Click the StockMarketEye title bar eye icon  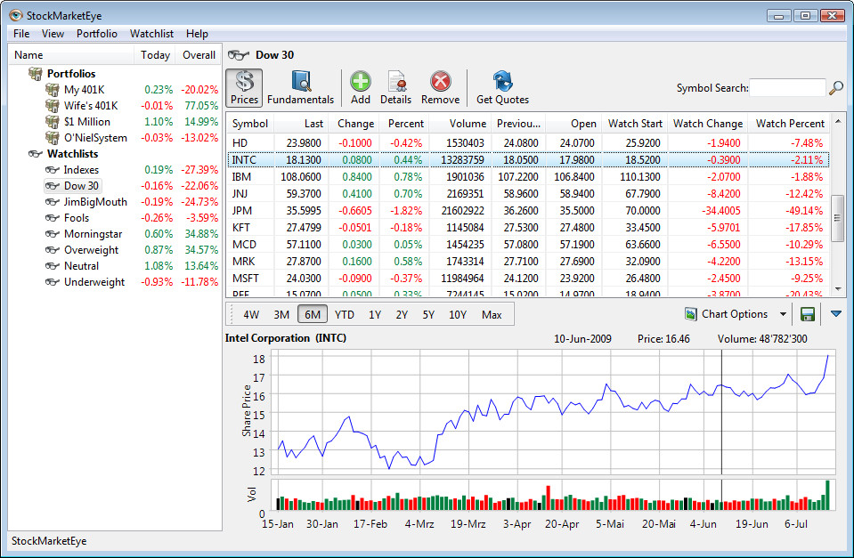16,15
